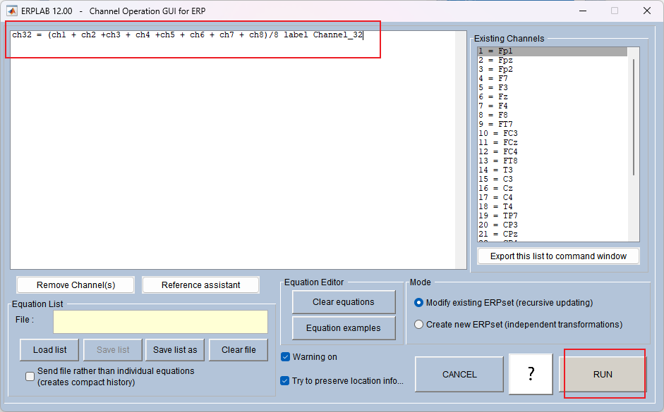Load an equation list file

click(x=49, y=349)
